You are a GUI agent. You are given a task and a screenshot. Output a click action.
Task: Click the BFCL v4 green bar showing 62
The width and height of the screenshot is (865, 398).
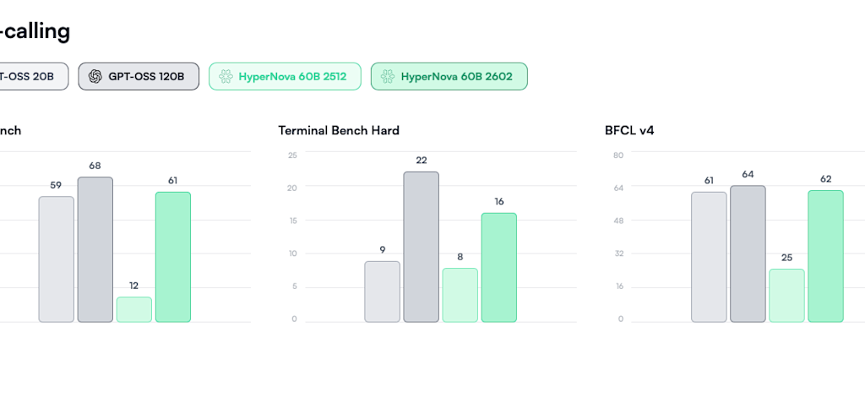coord(825,256)
